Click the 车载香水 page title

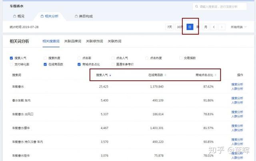pos(16,6)
